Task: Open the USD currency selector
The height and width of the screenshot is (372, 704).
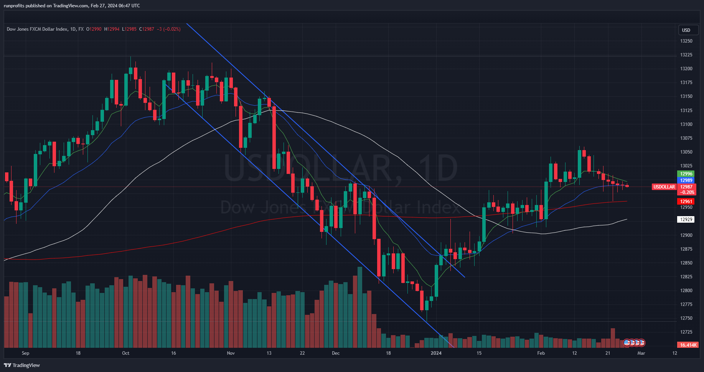Action: point(686,30)
